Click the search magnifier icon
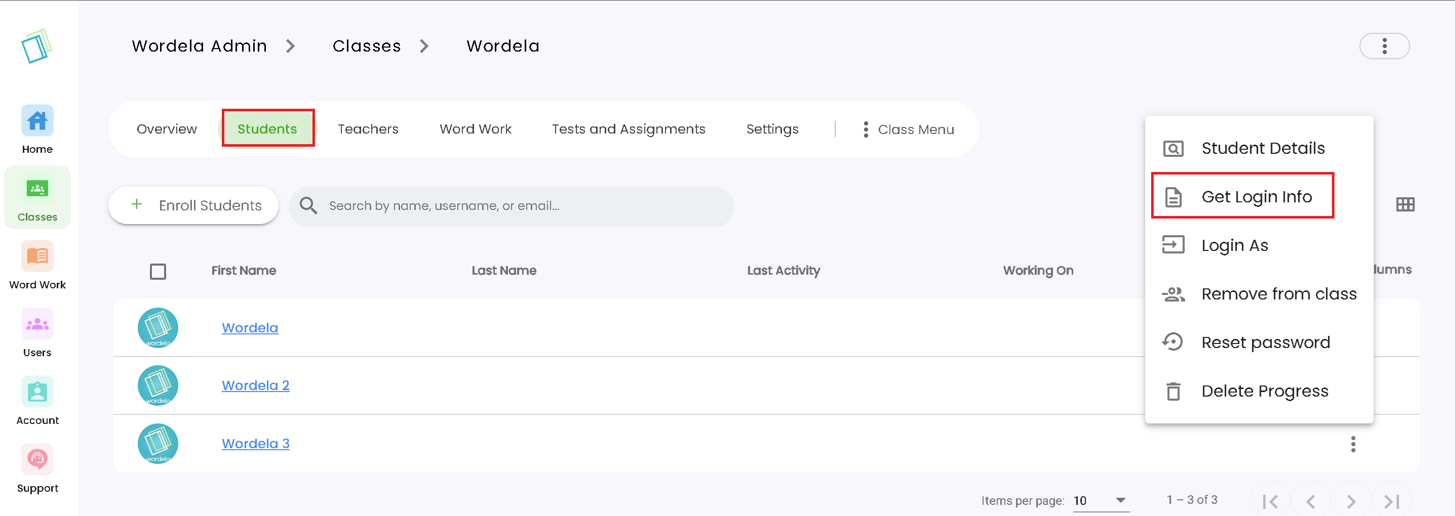The height and width of the screenshot is (516, 1455). pos(308,206)
